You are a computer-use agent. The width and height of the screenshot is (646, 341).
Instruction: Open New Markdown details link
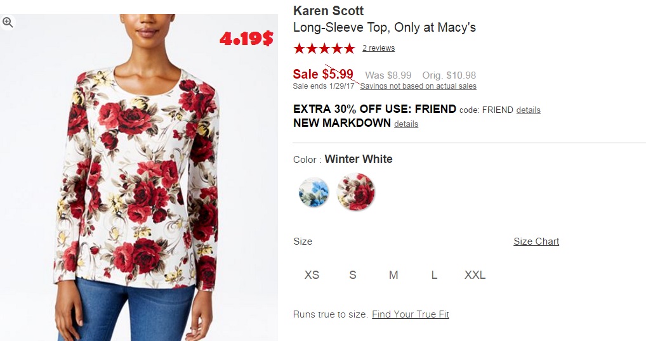[406, 124]
